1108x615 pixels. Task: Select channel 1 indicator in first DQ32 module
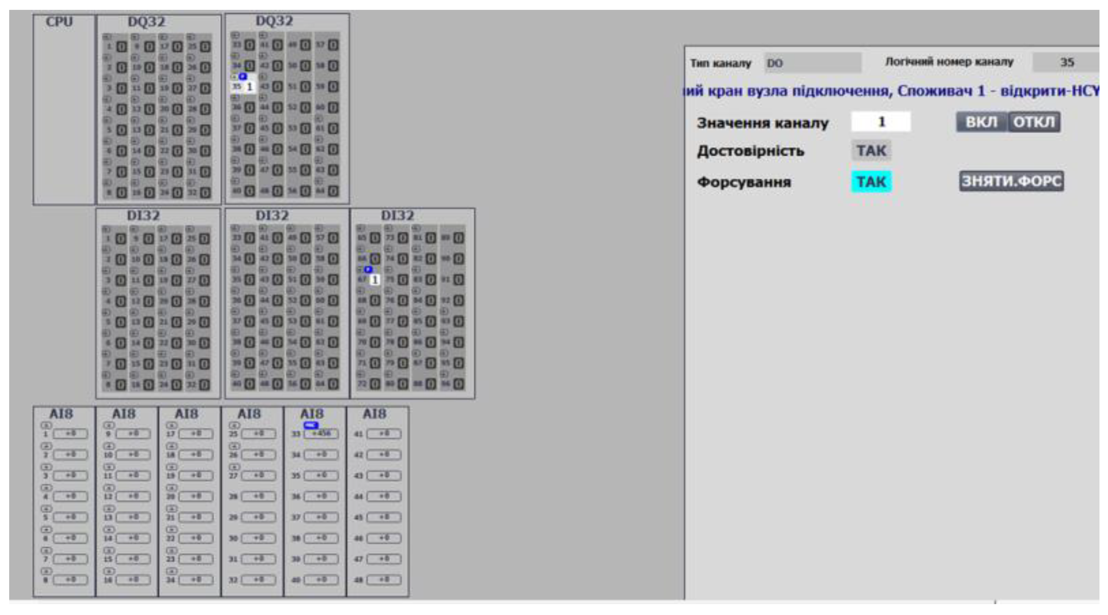122,46
